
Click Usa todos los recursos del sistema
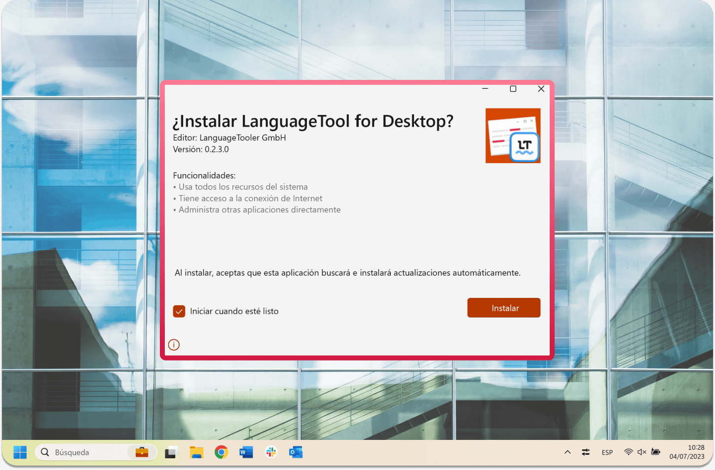[243, 187]
